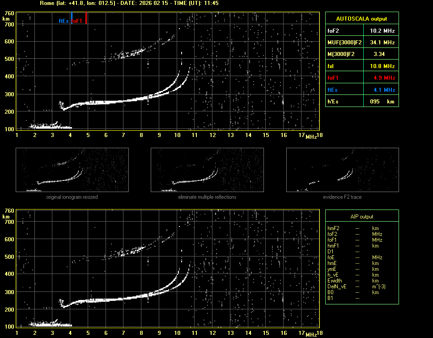Select the yellow fxI 10.8 MHz row
The width and height of the screenshot is (433, 338).
pyautogui.click(x=362, y=66)
